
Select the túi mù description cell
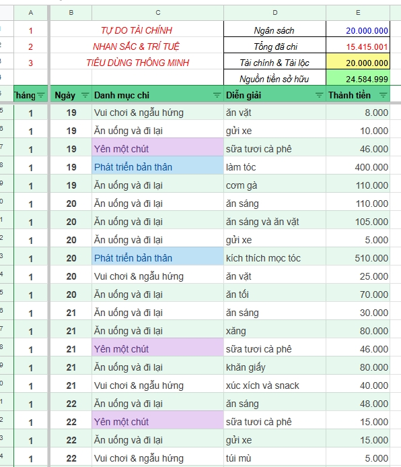(275, 457)
